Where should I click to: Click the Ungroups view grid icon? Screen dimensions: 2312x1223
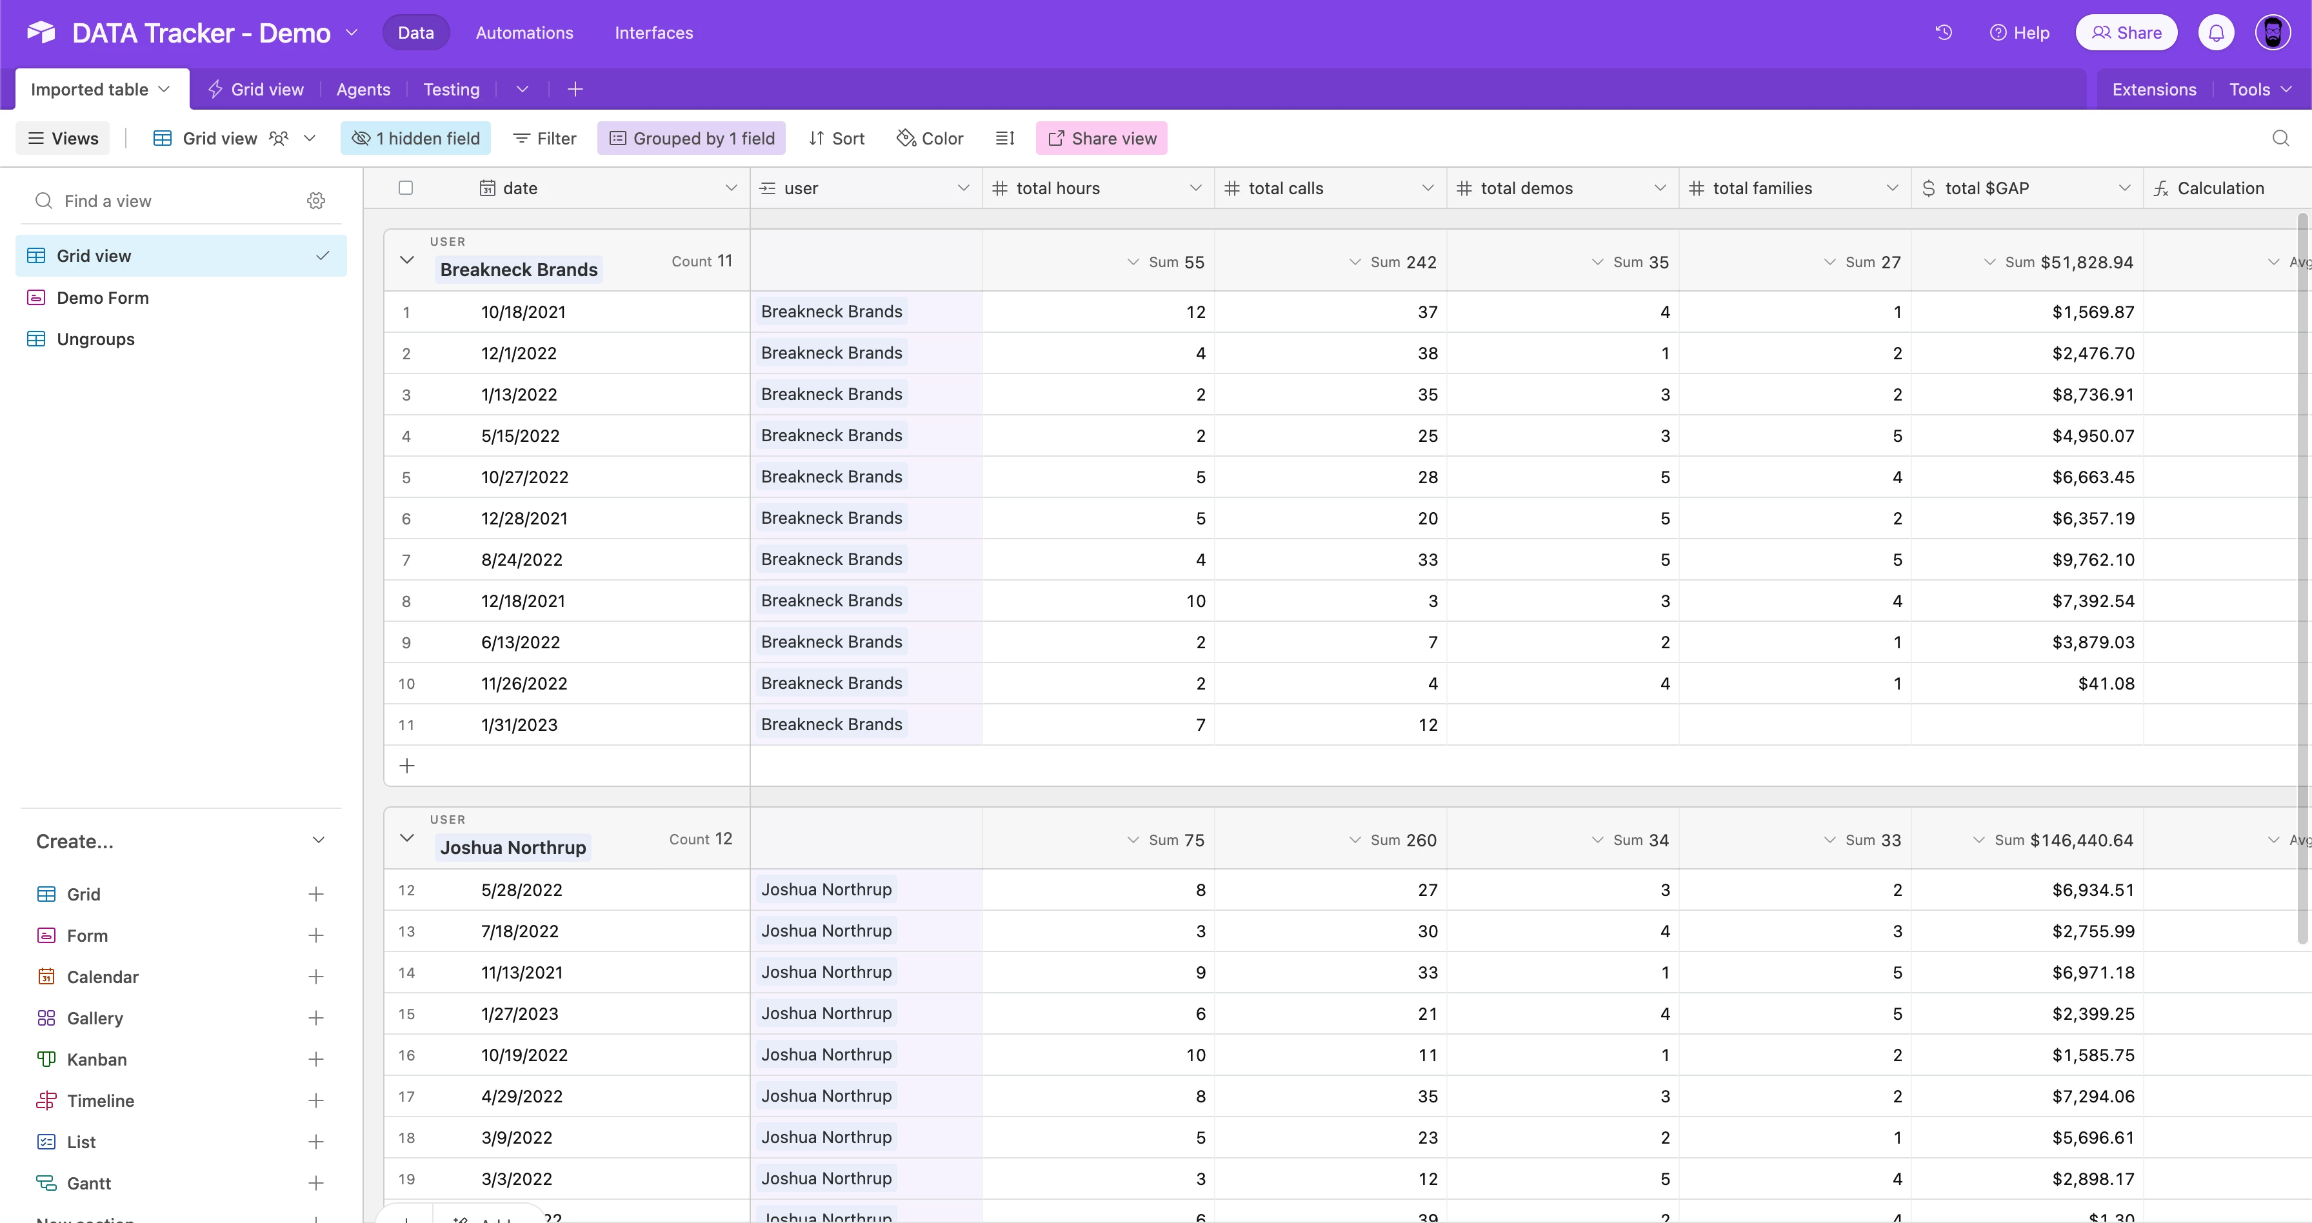(36, 338)
